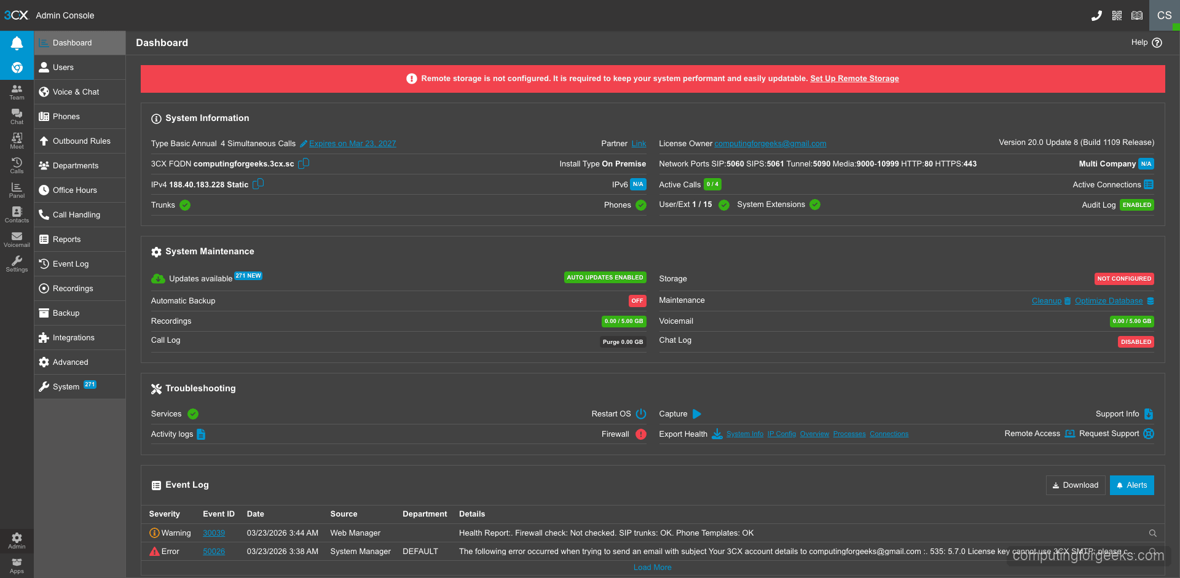The width and height of the screenshot is (1180, 578).
Task: Click Load More in the Event Log
Action: 652,567
